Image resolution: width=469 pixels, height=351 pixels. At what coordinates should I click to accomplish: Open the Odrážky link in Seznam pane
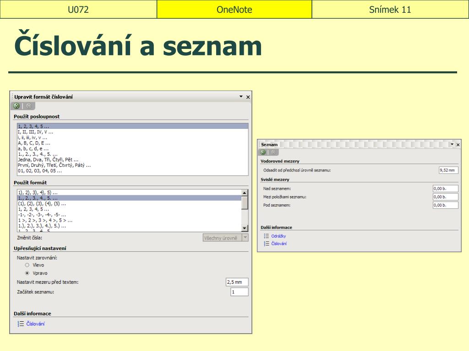[278, 236]
